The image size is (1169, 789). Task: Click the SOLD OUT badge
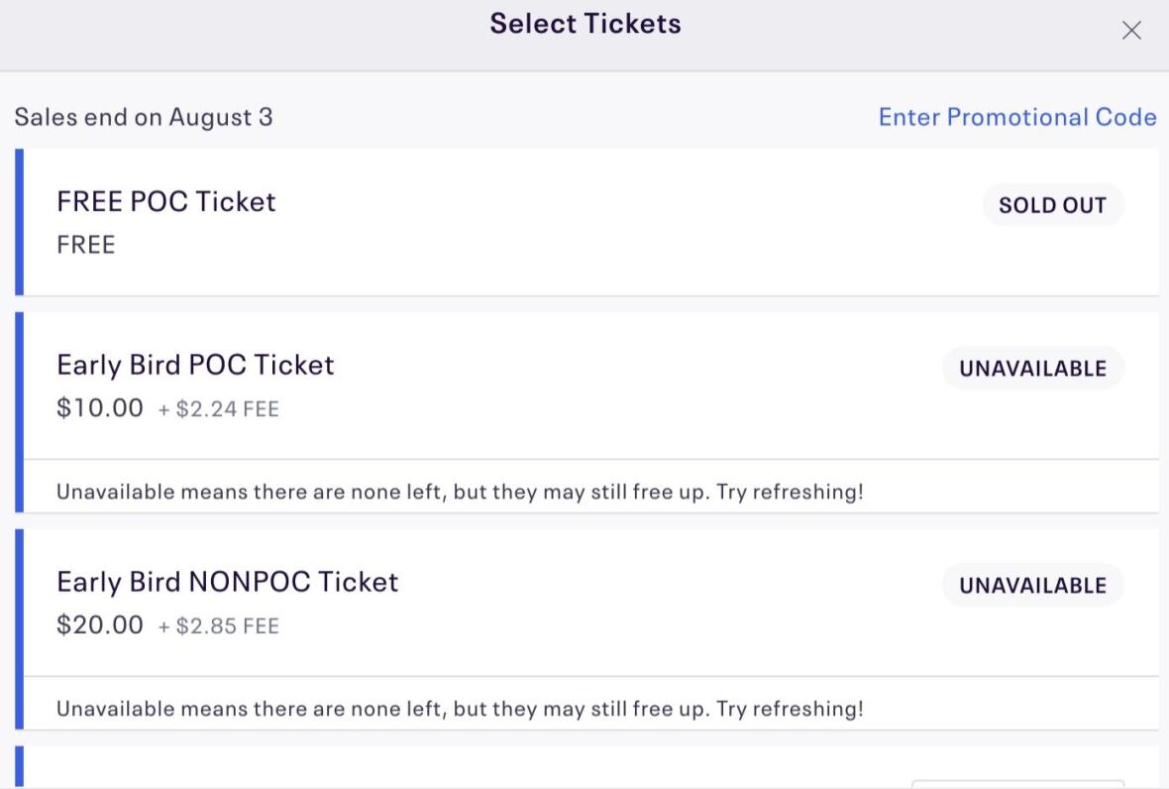1052,205
